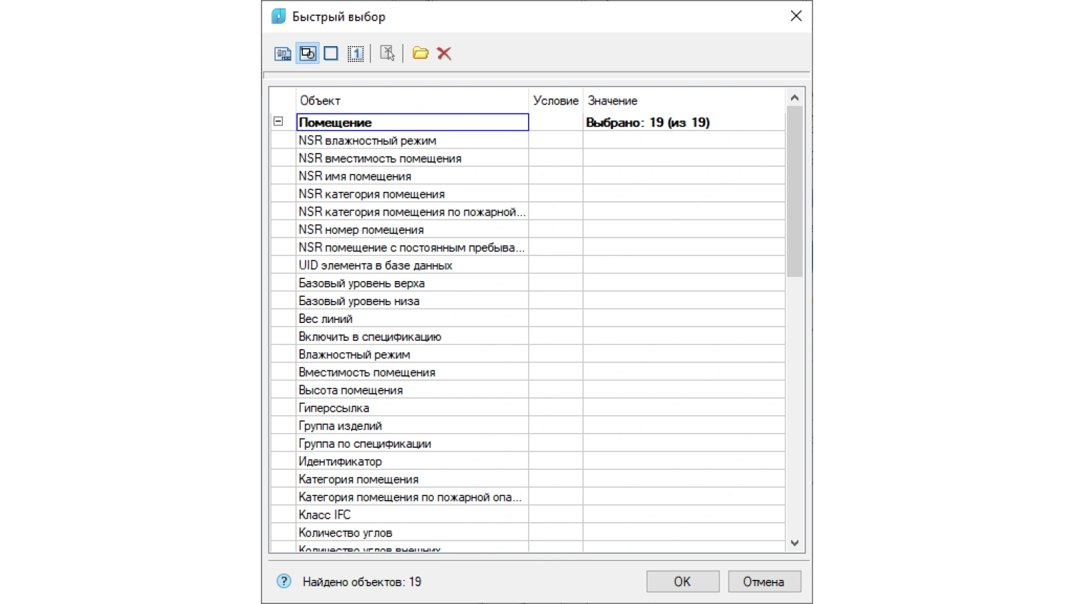Click the dotted frame icon with number 1

tap(355, 53)
